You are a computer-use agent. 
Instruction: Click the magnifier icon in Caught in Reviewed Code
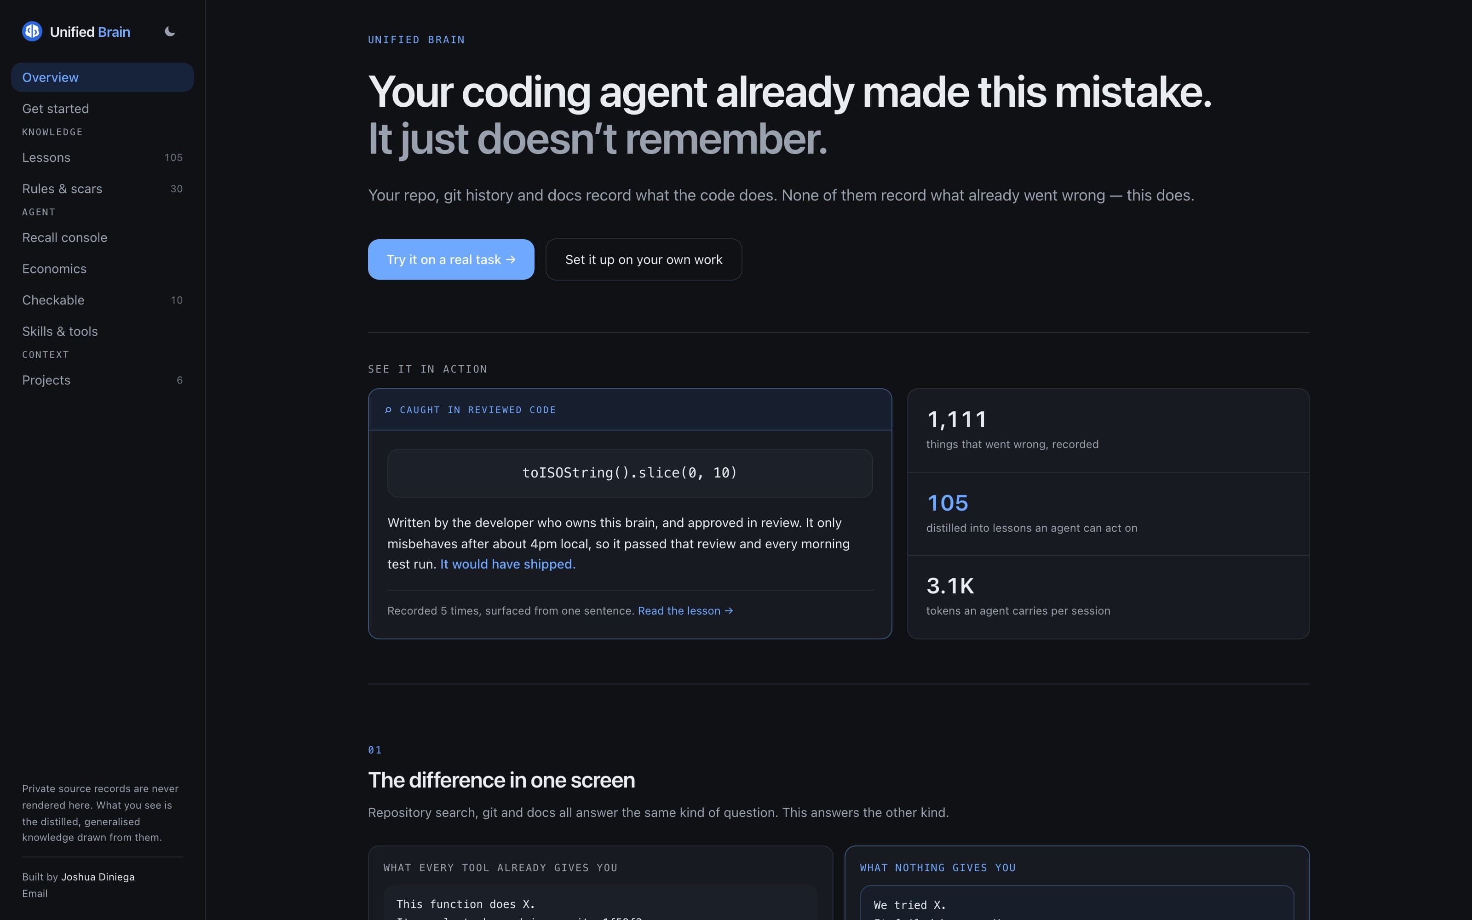[388, 410]
